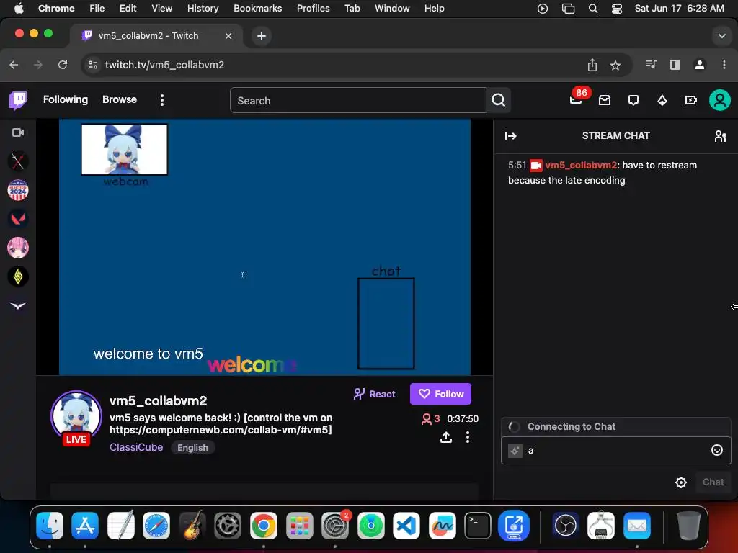
Task: Close the vm5_collabvm2 Twitch tab
Action: tap(228, 36)
